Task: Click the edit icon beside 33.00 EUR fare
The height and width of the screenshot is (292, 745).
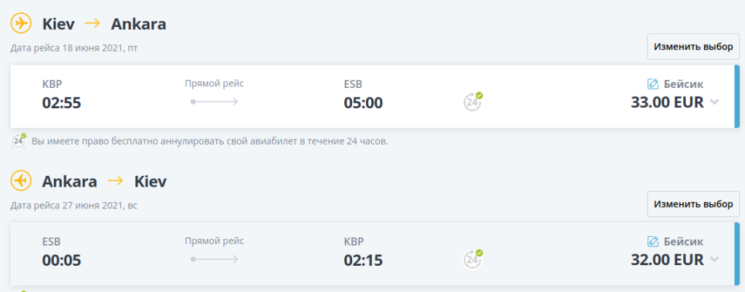Action: pyautogui.click(x=653, y=84)
